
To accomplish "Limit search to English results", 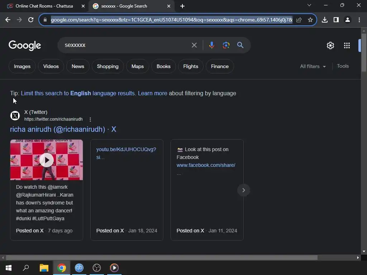I will [x=78, y=93].
